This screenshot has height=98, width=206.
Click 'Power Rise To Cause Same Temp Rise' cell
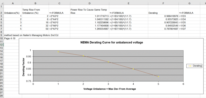pos(89,11)
